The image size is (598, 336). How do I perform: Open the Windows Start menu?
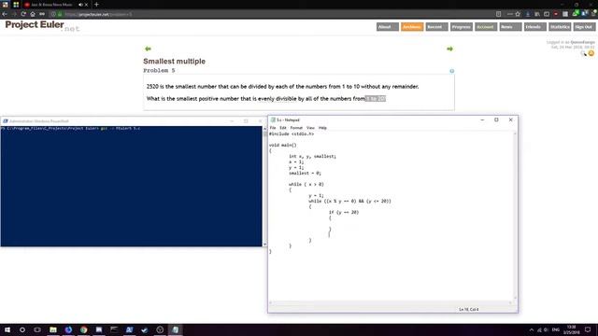7,329
